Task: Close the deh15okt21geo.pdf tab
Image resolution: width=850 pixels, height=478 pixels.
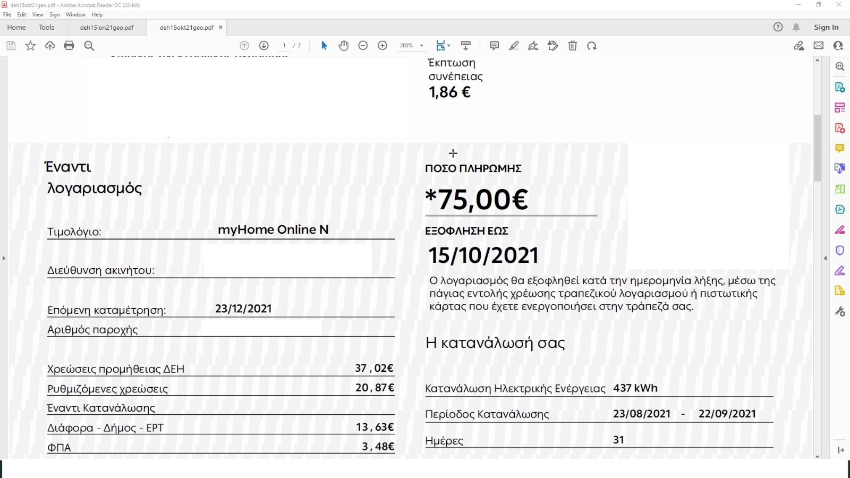Action: coord(220,27)
